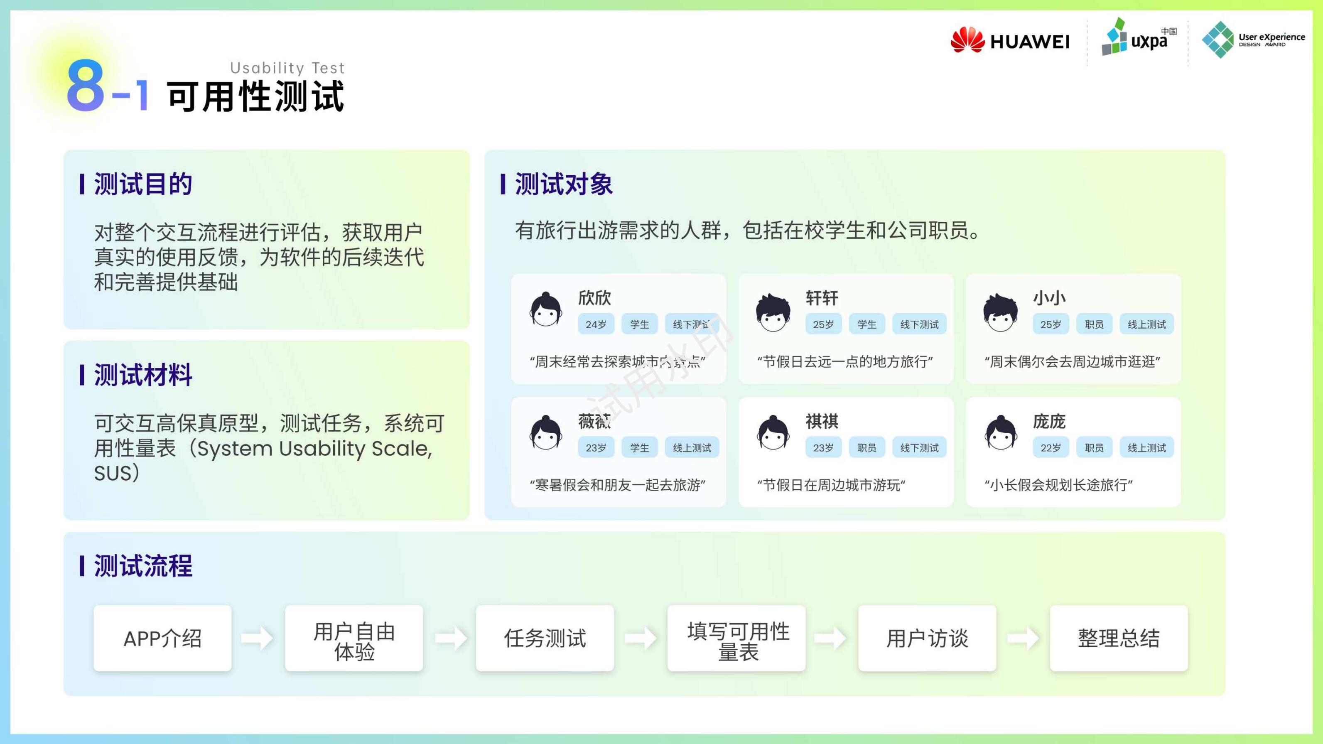Expand the arrow before 用户访谈 step
1323x744 pixels.
[x=832, y=639]
